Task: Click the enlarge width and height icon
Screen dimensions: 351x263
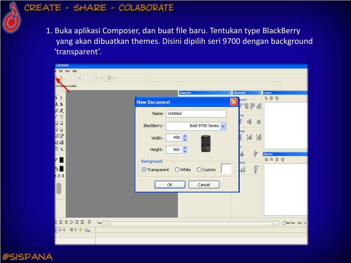Action: [259, 137]
